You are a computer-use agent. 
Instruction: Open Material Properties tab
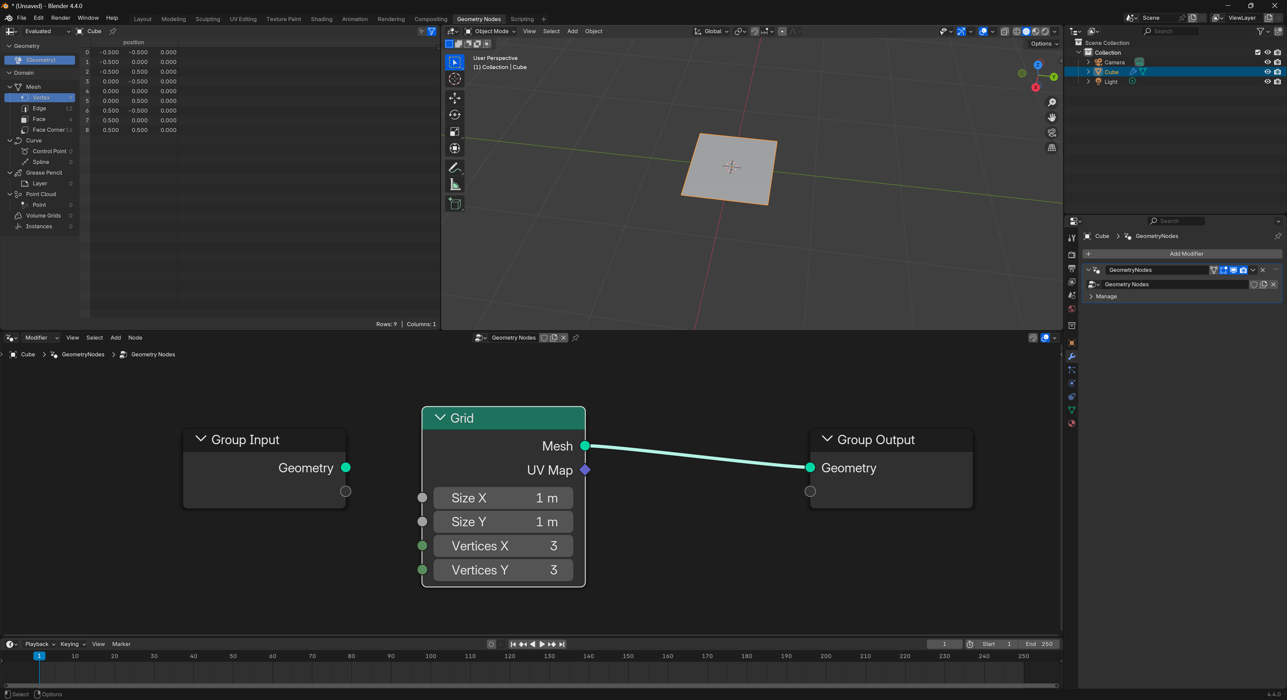(1072, 424)
